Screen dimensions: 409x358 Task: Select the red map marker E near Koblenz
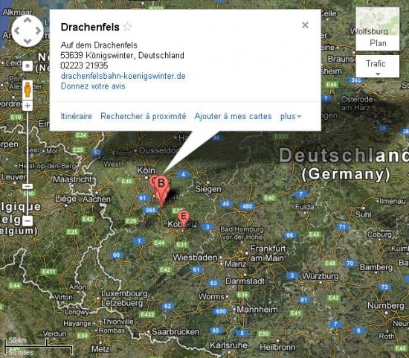(x=184, y=220)
